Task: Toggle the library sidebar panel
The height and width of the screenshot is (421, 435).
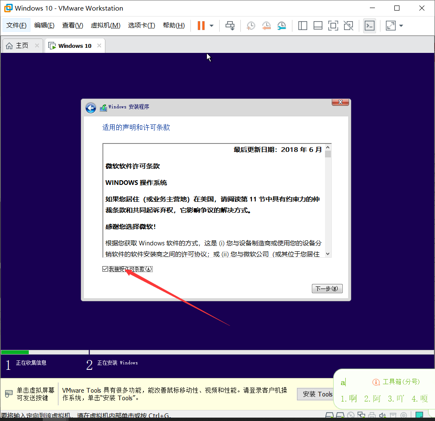Action: tap(303, 26)
